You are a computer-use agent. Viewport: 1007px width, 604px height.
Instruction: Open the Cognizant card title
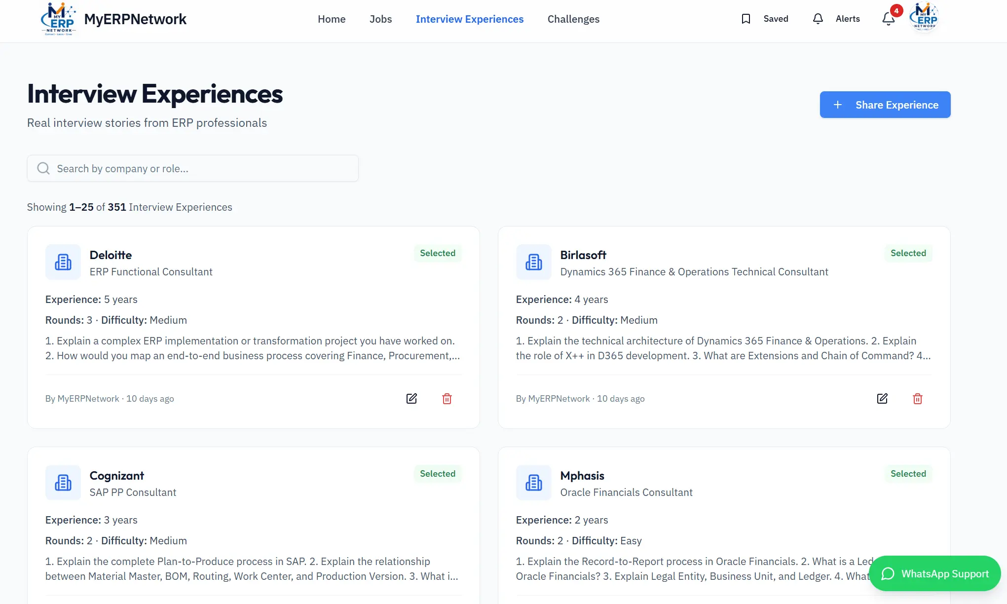[116, 476]
